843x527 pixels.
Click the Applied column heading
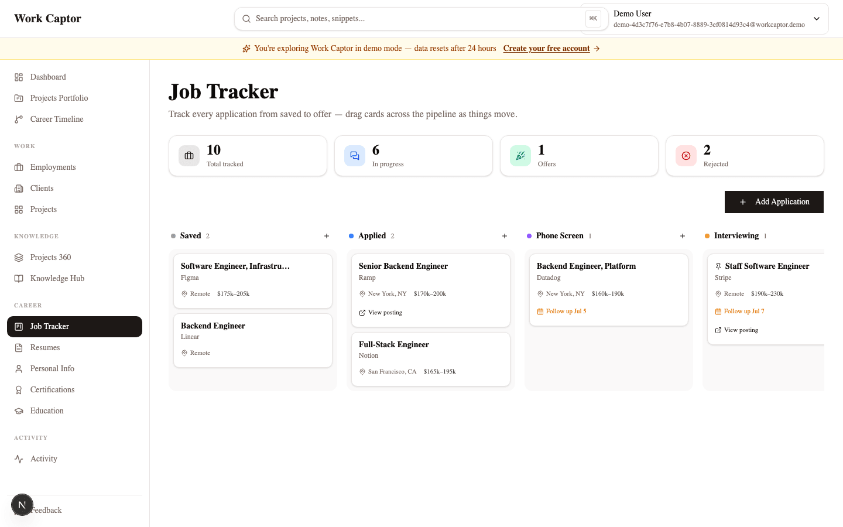(x=372, y=236)
